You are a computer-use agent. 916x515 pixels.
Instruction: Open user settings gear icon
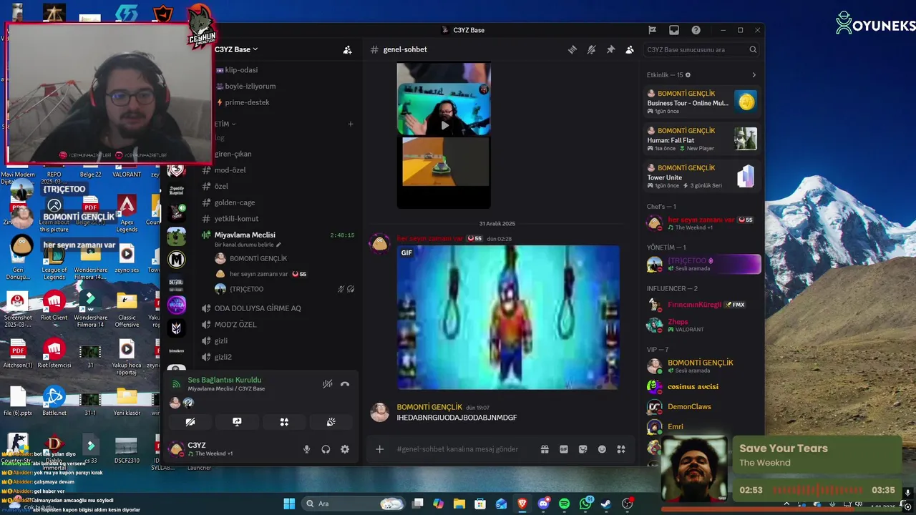(345, 449)
